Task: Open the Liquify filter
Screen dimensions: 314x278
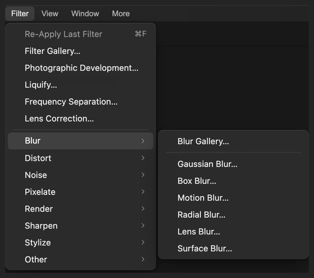Action: click(x=81, y=85)
